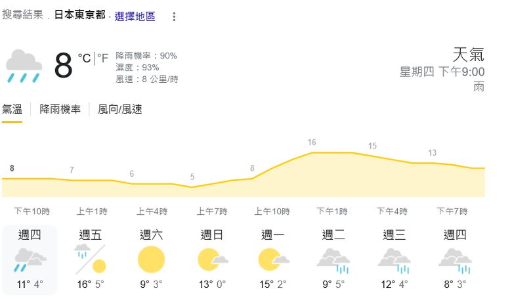Select the Saturday (週六) sunny forecast icon

[151, 260]
